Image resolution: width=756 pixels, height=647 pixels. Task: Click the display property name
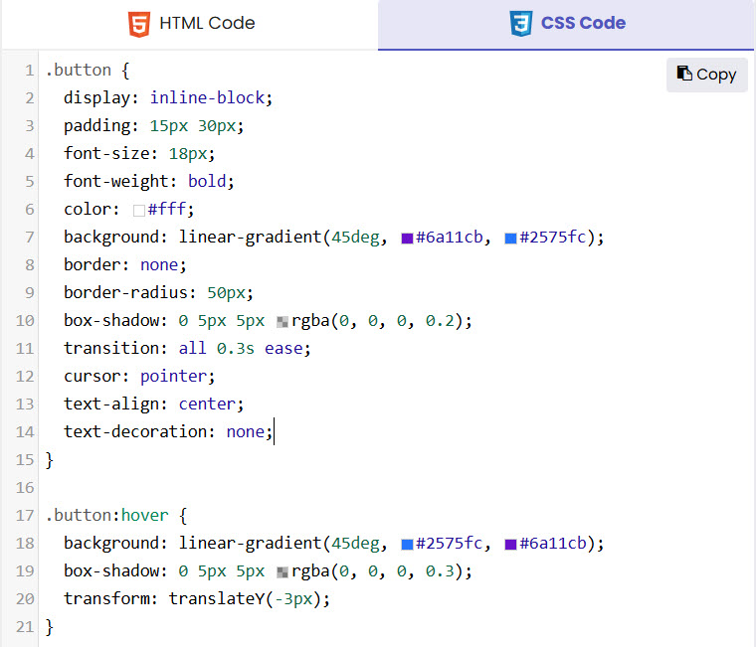96,97
